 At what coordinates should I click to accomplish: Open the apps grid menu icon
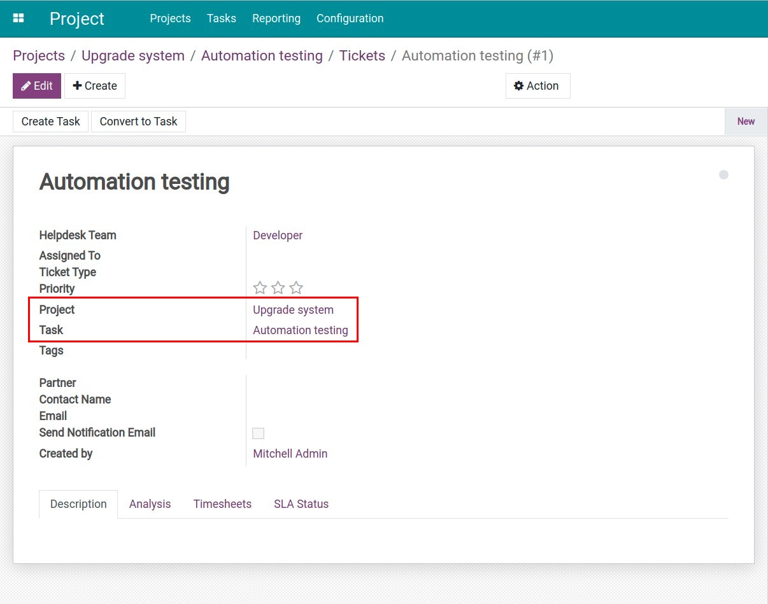point(18,18)
